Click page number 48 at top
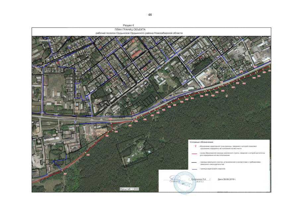Screen dimensions: 300x212 pos(150,15)
